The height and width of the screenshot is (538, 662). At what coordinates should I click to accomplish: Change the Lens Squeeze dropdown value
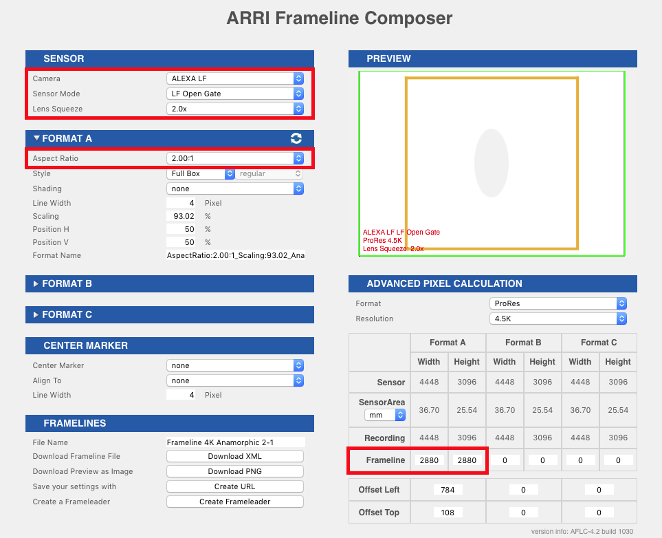(x=234, y=109)
